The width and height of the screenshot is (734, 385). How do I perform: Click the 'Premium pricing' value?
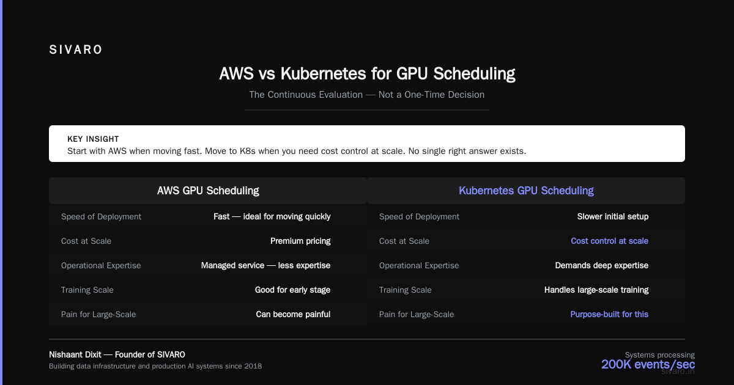300,241
